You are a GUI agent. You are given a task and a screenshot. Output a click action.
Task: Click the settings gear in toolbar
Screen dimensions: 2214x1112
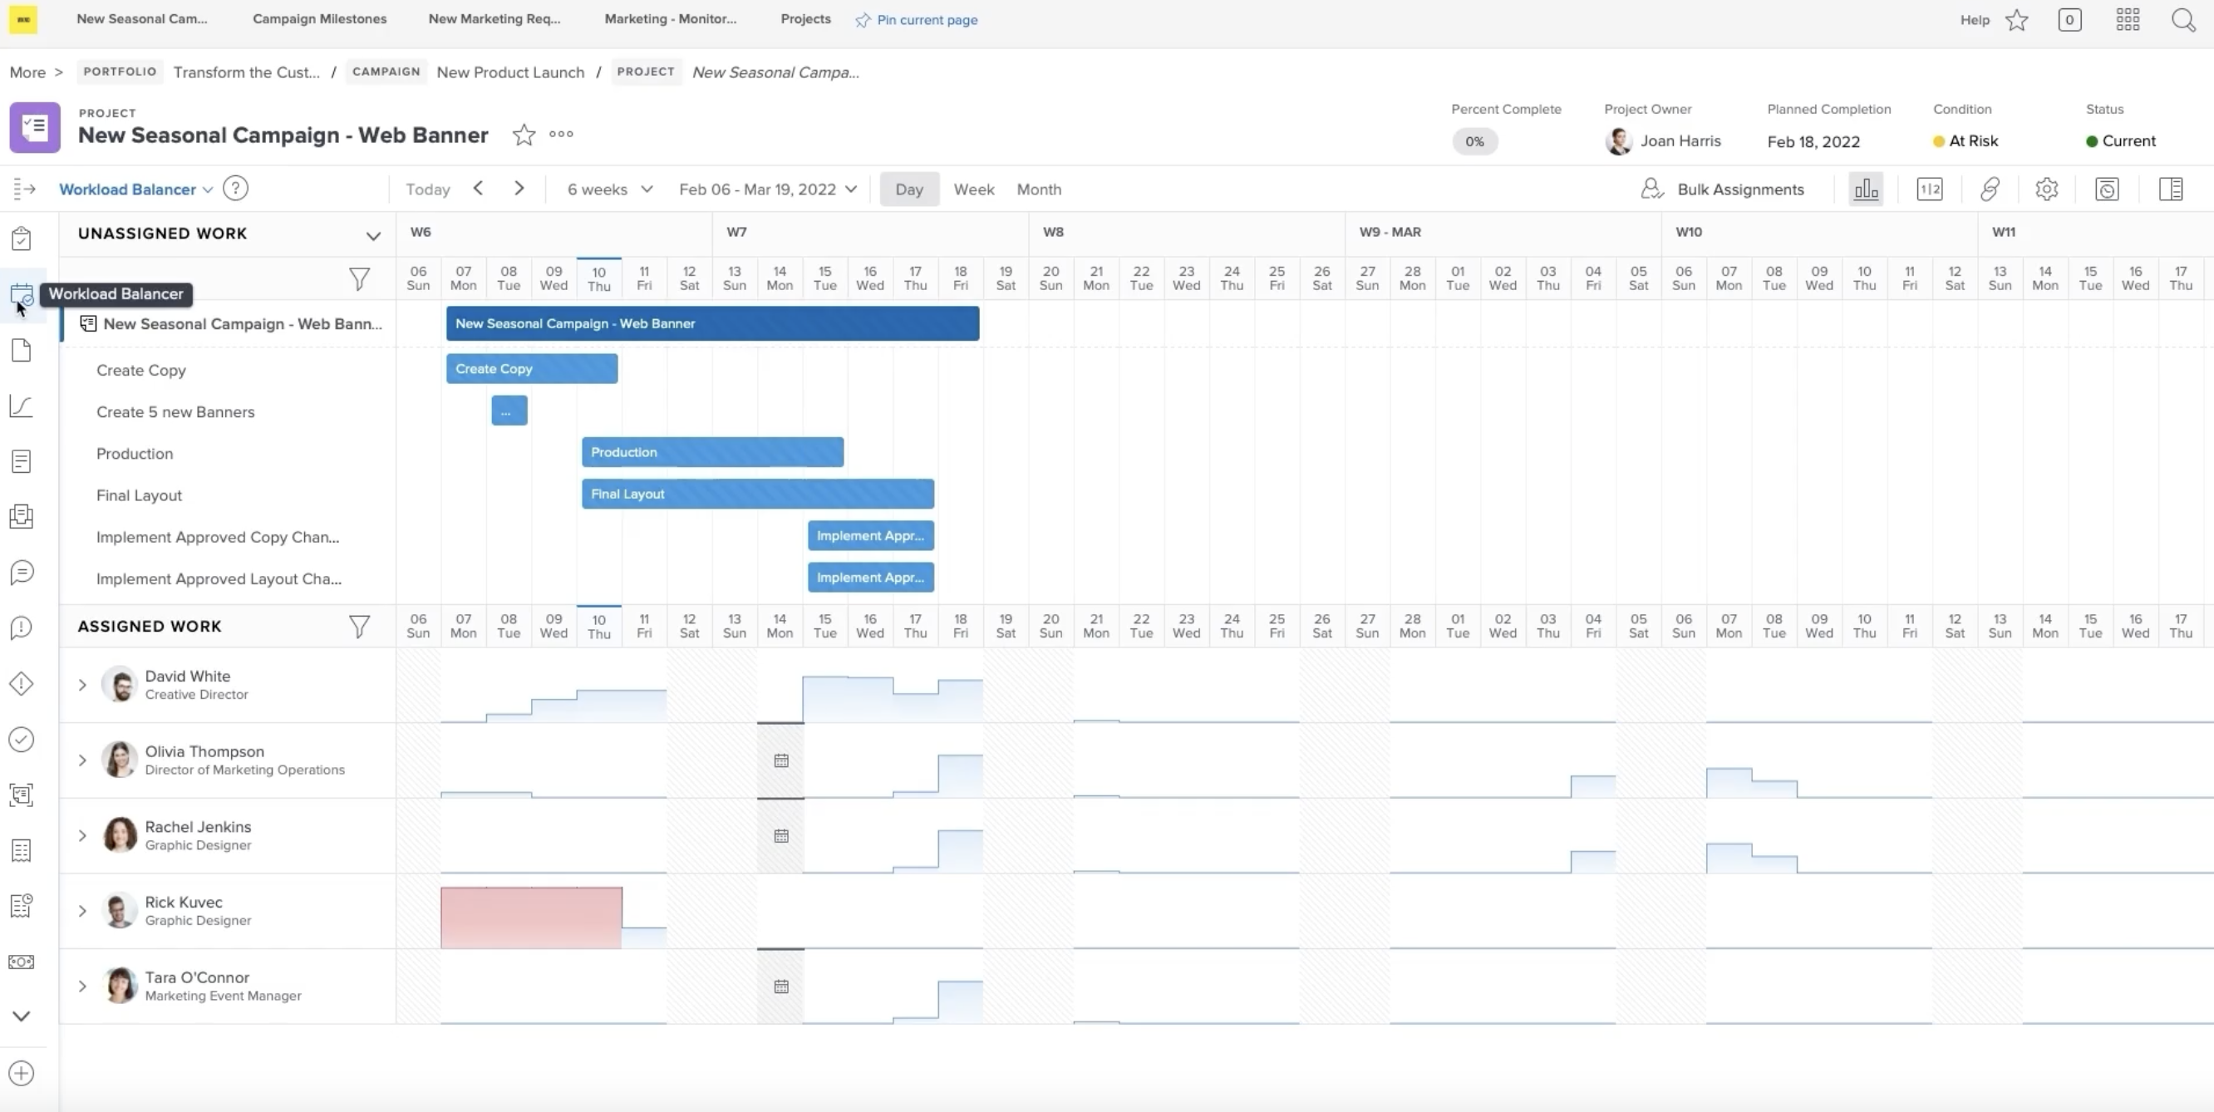pos(2046,189)
